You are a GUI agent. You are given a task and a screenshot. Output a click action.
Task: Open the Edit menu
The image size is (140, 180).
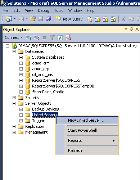tap(17, 10)
